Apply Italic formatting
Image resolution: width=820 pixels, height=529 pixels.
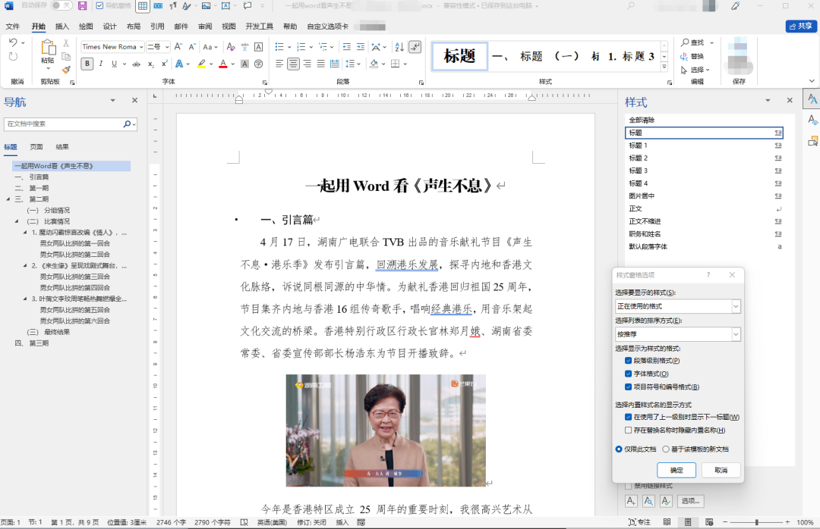point(100,64)
